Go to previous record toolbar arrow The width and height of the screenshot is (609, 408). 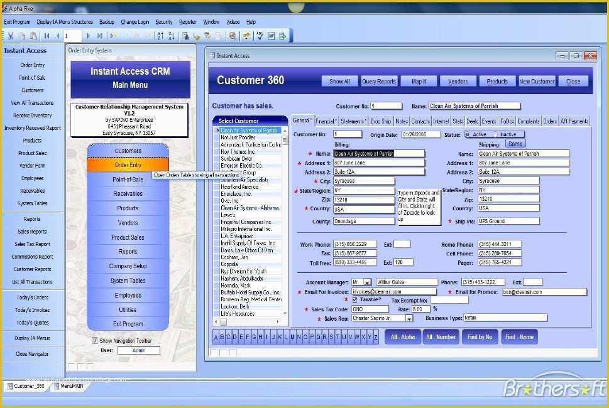coord(58,36)
